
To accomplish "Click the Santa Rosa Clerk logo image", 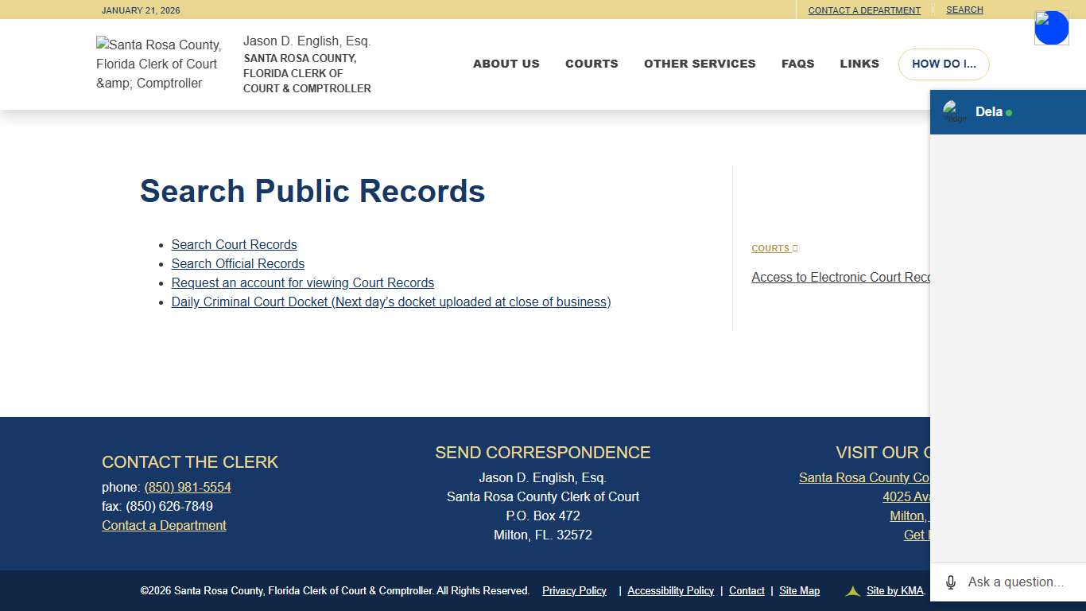I will (x=158, y=64).
